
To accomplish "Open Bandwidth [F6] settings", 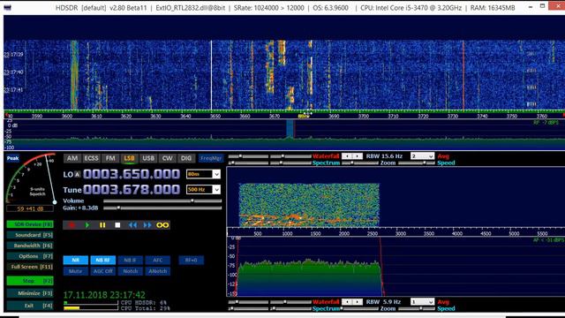I will click(30, 246).
